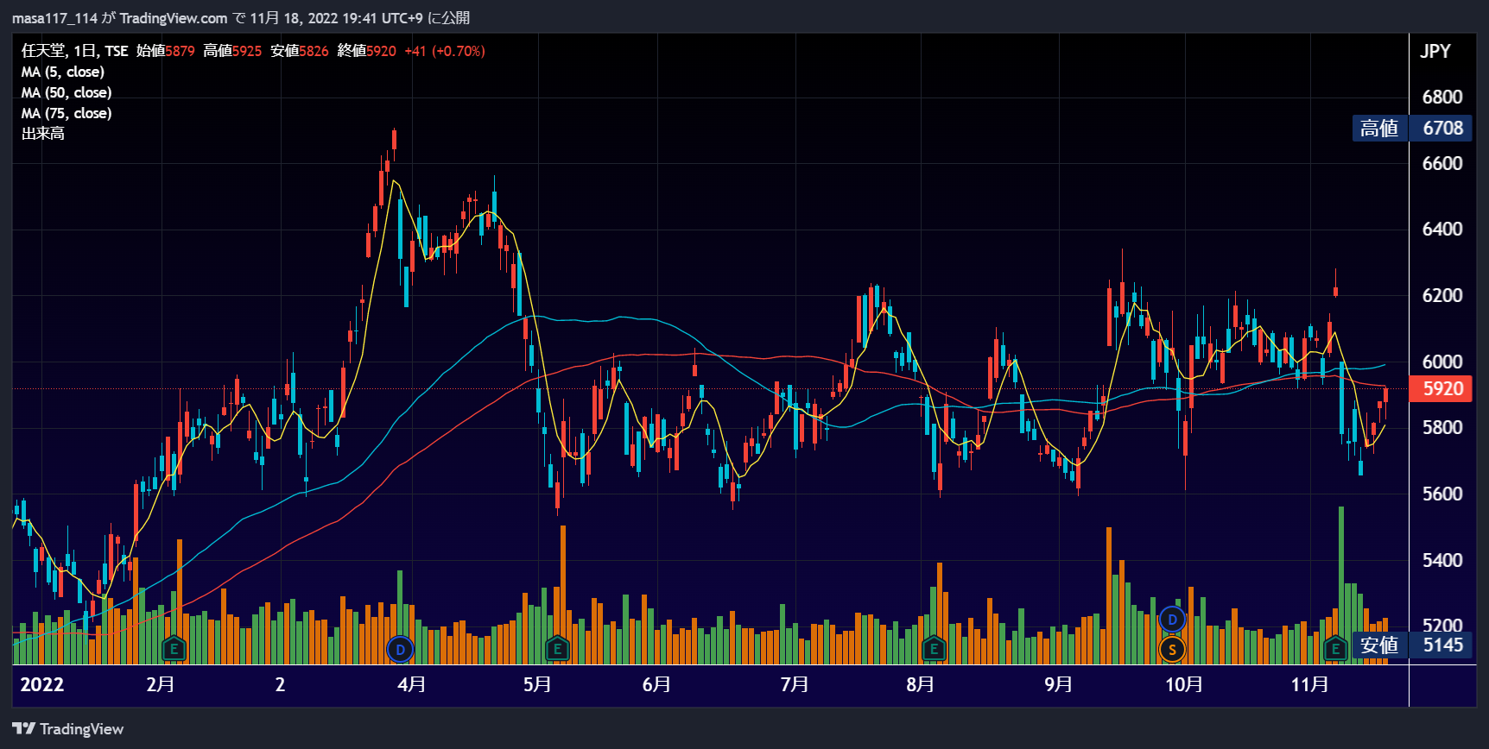
Task: Click the 6月 time axis label
Action: [656, 684]
